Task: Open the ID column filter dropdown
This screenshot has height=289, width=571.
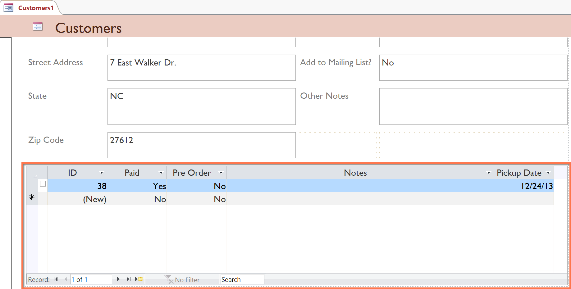Action: coord(102,173)
